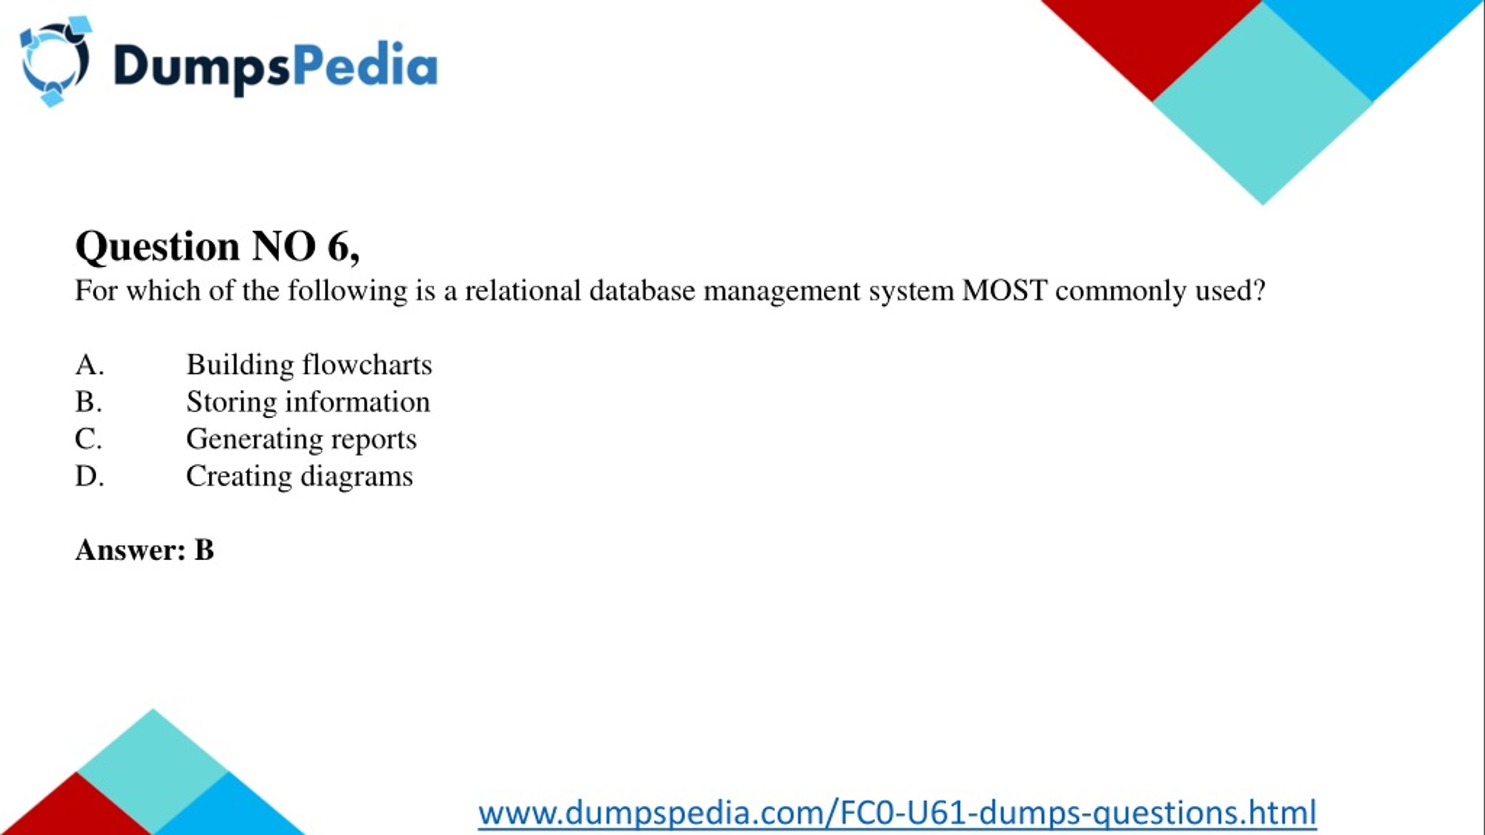This screenshot has width=1485, height=835.
Task: Click the FC0-U61 dumps questions hyperlink
Action: coord(896,811)
